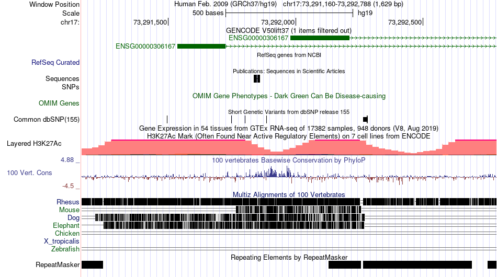This screenshot has width=497, height=277.
Task: Click the chr17:73,291,160-73,292,788 position text
Action: 343,4
